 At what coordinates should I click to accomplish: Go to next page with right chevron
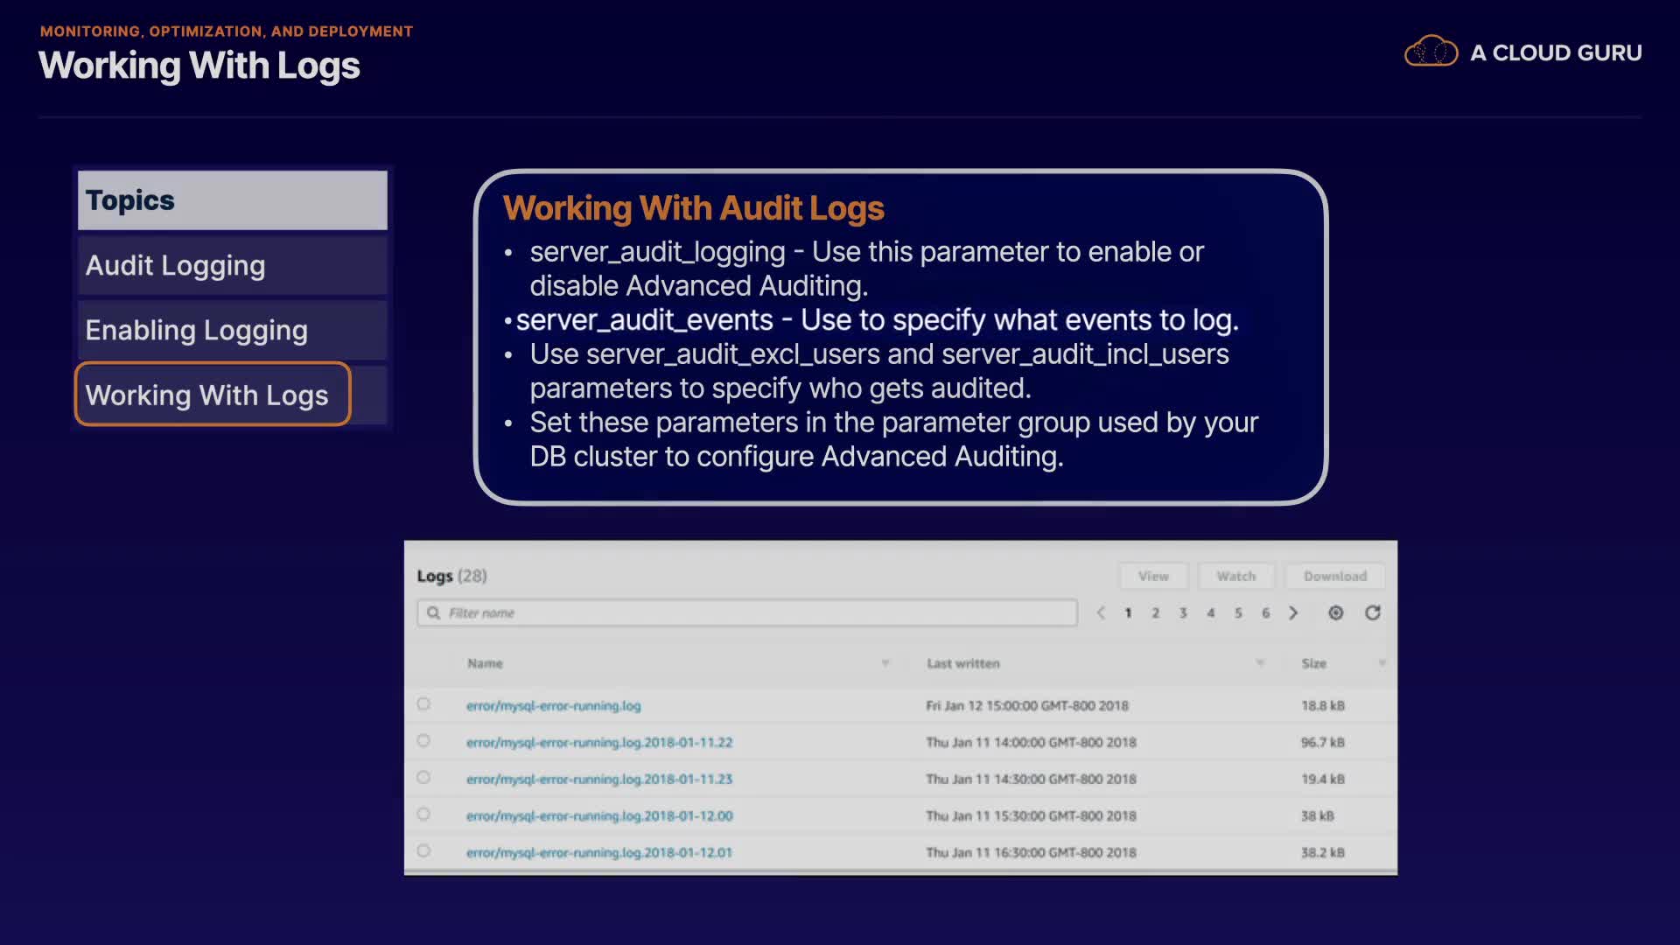click(x=1293, y=612)
